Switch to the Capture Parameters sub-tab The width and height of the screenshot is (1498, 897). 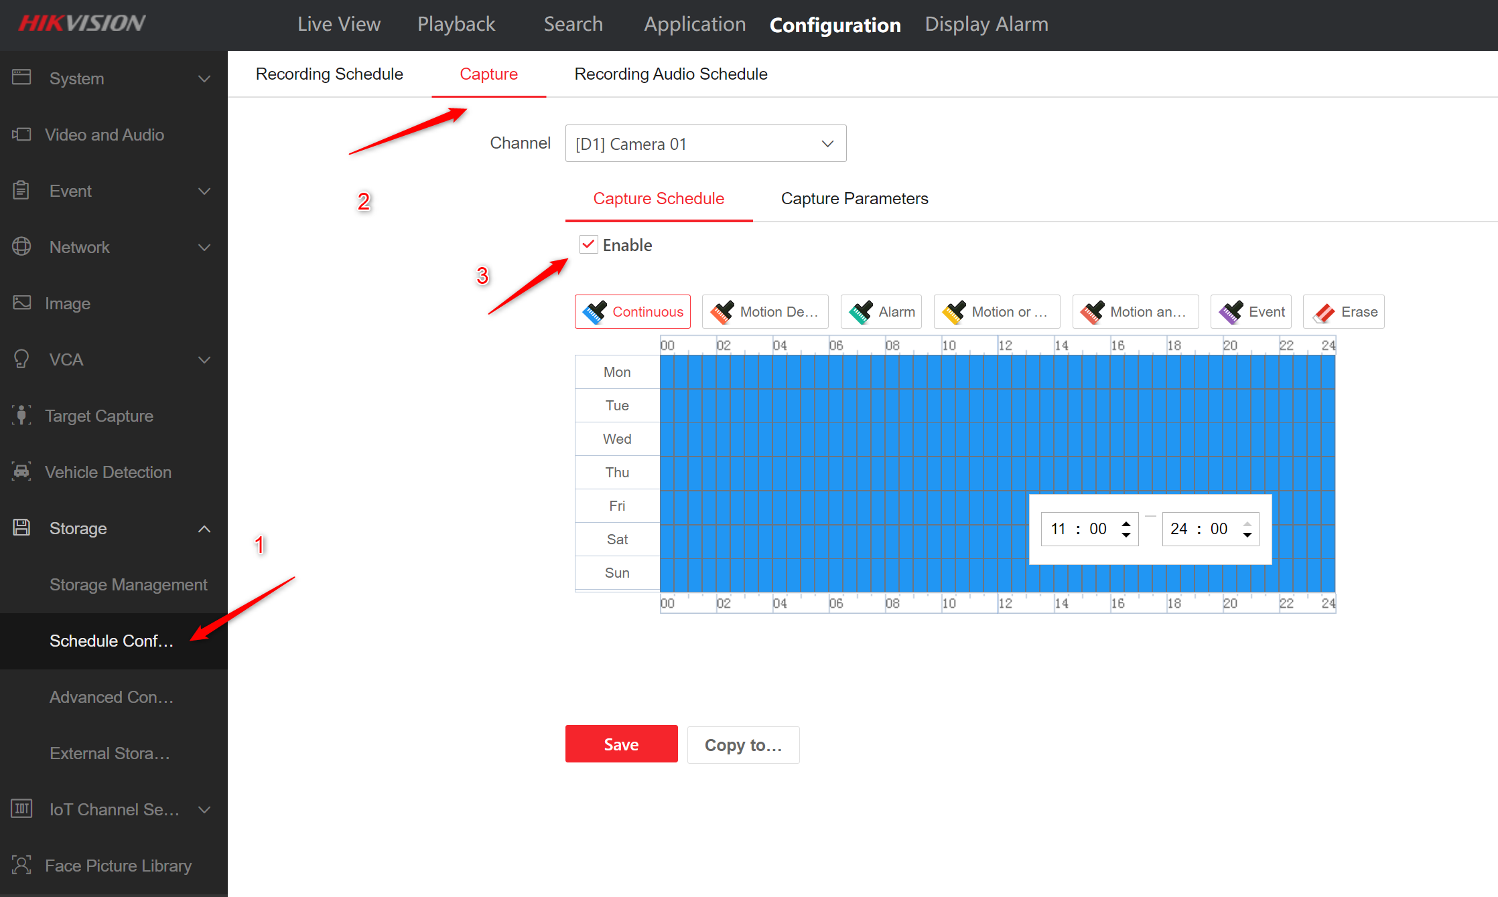click(x=855, y=199)
